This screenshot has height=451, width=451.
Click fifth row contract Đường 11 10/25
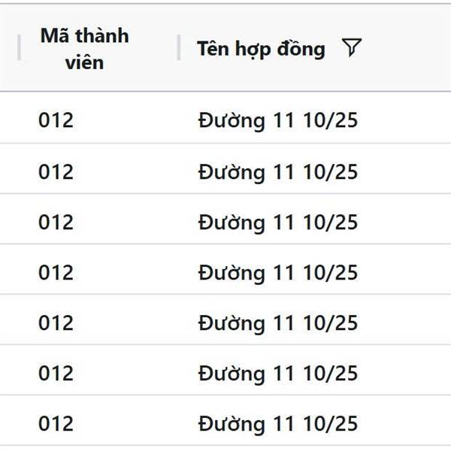278,323
